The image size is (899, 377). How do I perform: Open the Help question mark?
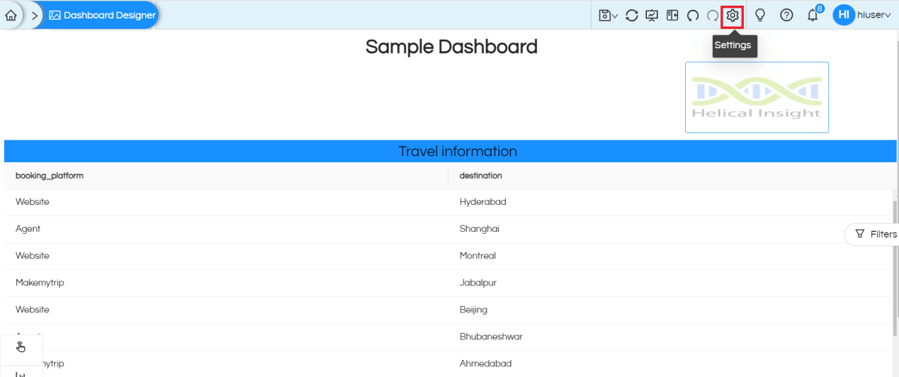click(786, 15)
